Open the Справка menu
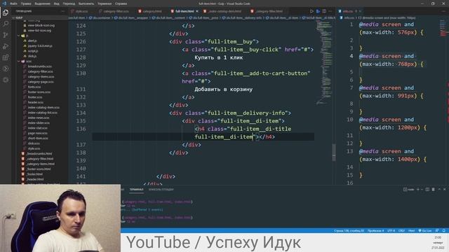Image resolution: width=449 pixels, height=252 pixels. click(121, 3)
